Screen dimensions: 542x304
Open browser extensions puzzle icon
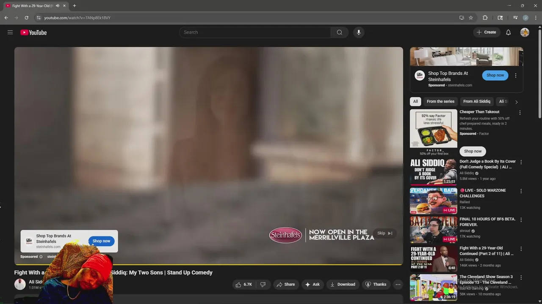(485, 18)
